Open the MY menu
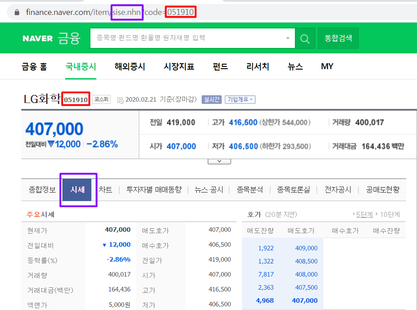The height and width of the screenshot is (310, 417). [x=327, y=66]
